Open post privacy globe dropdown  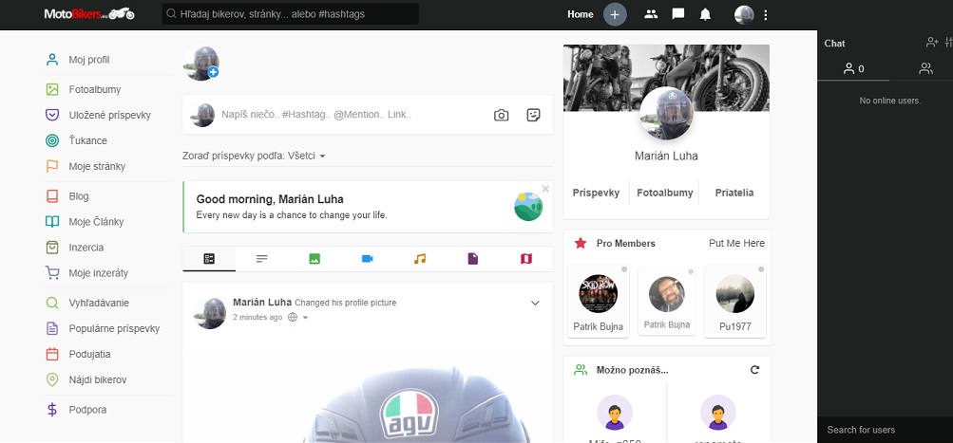point(298,317)
